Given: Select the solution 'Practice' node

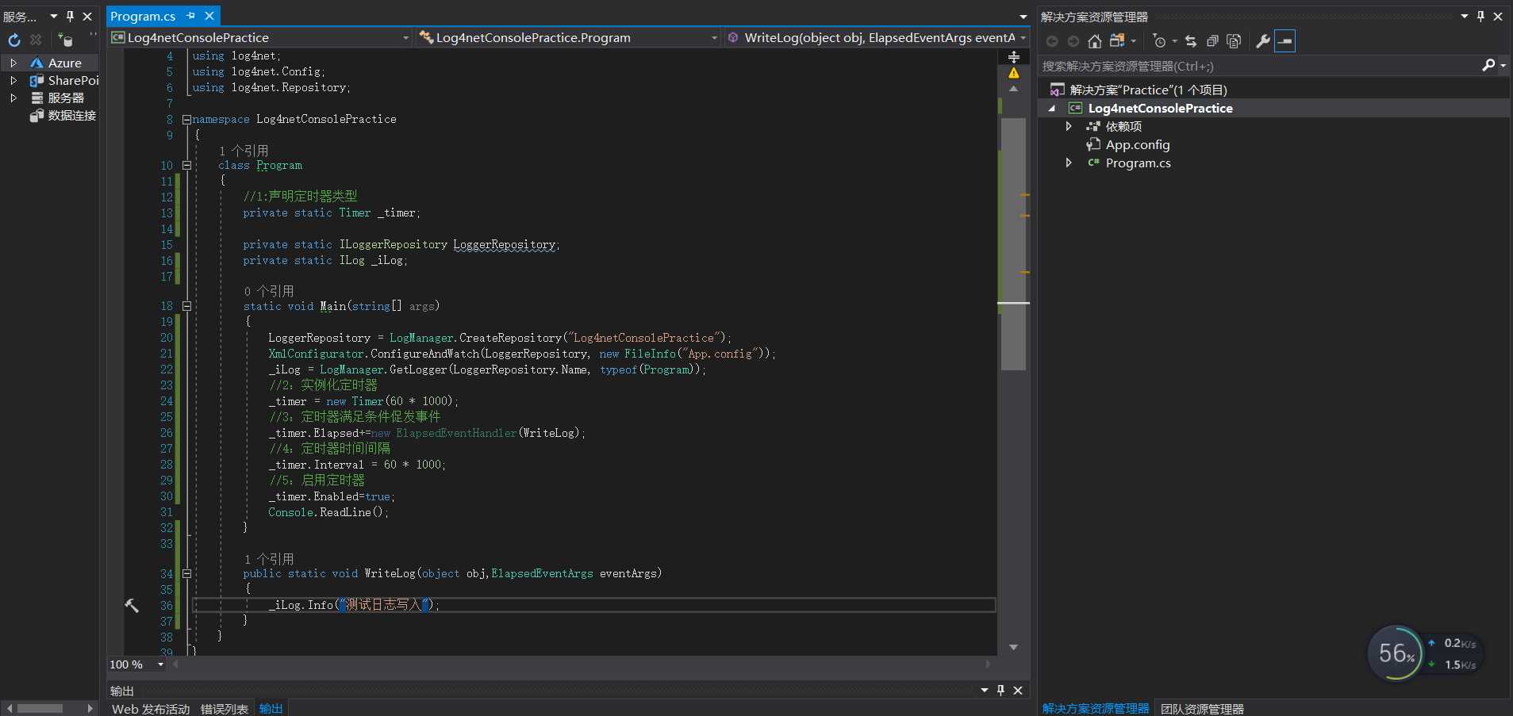Looking at the screenshot, I should pos(1148,90).
